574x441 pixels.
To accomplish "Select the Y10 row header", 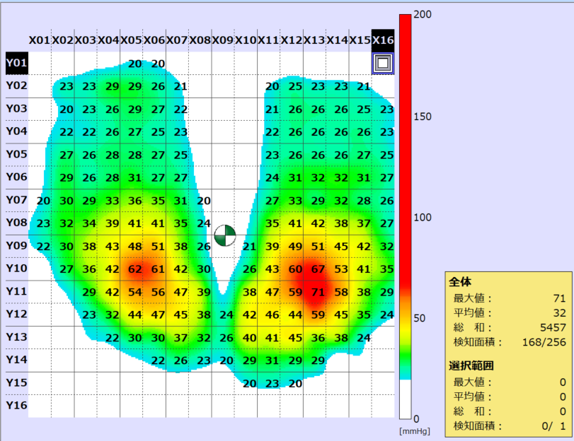I will click(x=16, y=269).
